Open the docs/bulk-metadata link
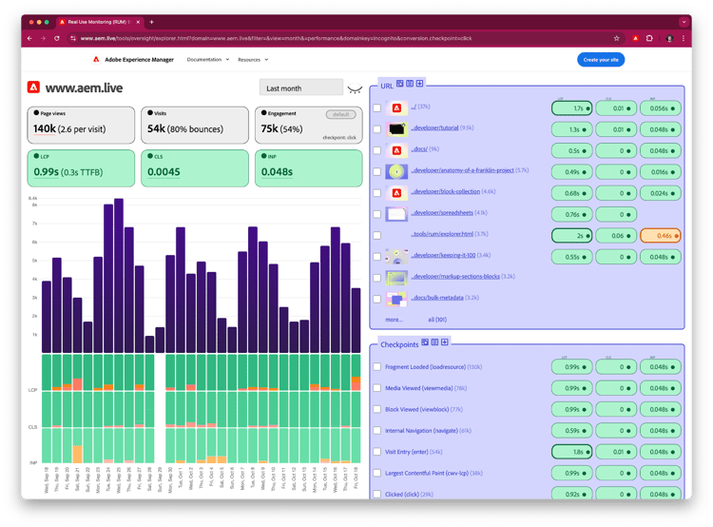Screen dimensions: 713x527 click(437, 298)
